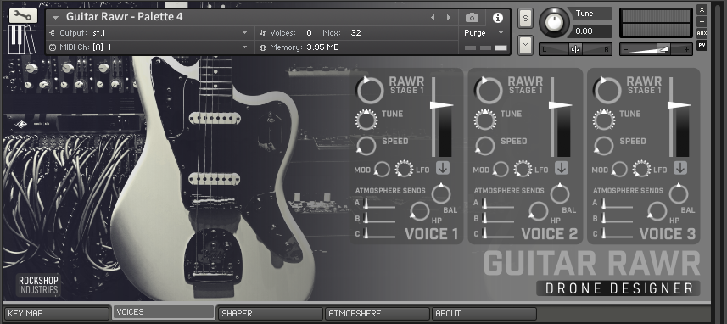Open the Purge menu
Image resolution: width=727 pixels, height=324 pixels.
[484, 33]
